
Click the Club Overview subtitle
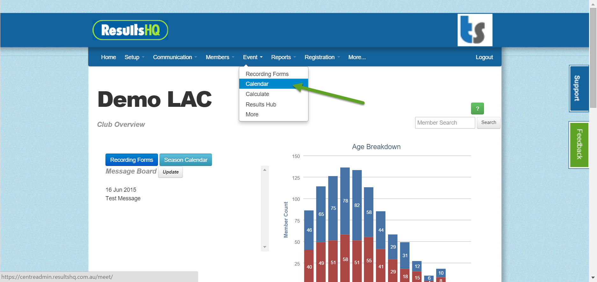click(x=121, y=125)
